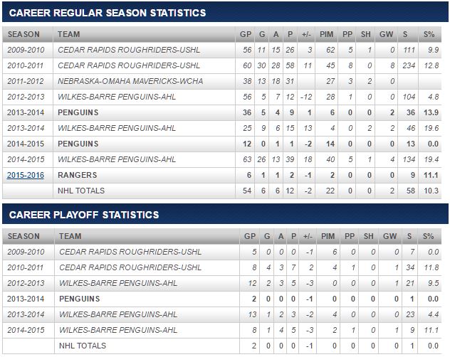Screen dimensions: 450x357
Task: Click the TEAM header in regular season table
Action: (x=69, y=34)
